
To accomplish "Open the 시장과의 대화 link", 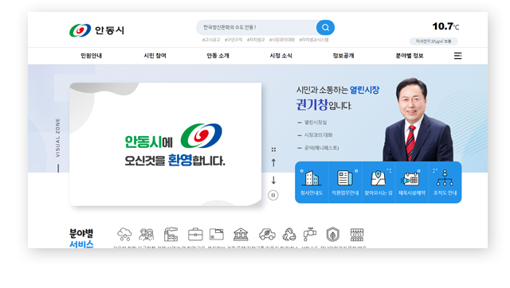I will 318,135.
